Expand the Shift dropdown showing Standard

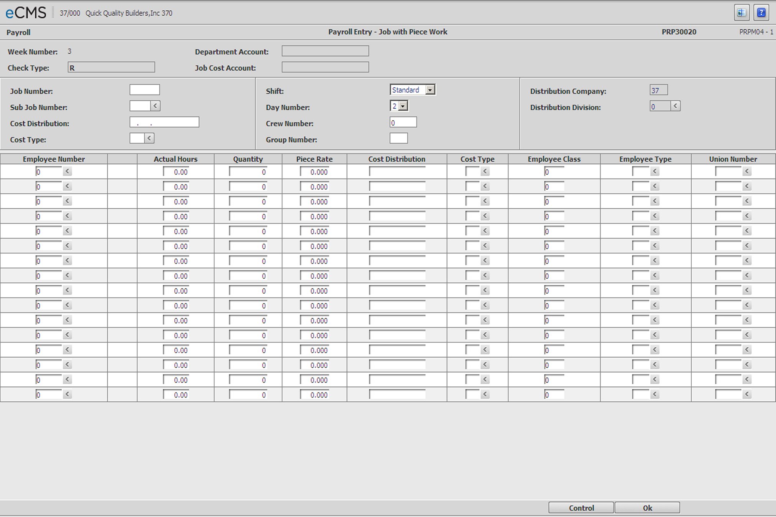(x=430, y=90)
